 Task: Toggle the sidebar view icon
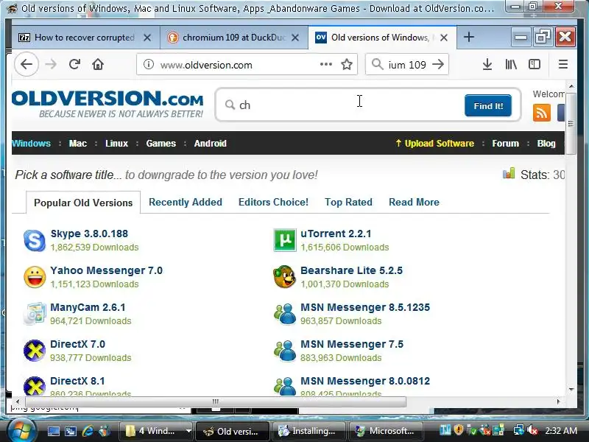pos(535,65)
